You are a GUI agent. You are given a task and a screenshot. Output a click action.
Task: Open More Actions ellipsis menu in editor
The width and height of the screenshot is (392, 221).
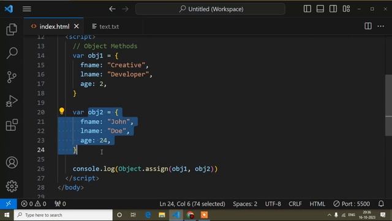381,26
